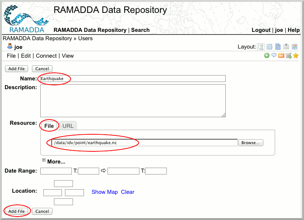Choose the blue grid layout icon
The width and height of the screenshot is (304, 220).
coord(278,47)
